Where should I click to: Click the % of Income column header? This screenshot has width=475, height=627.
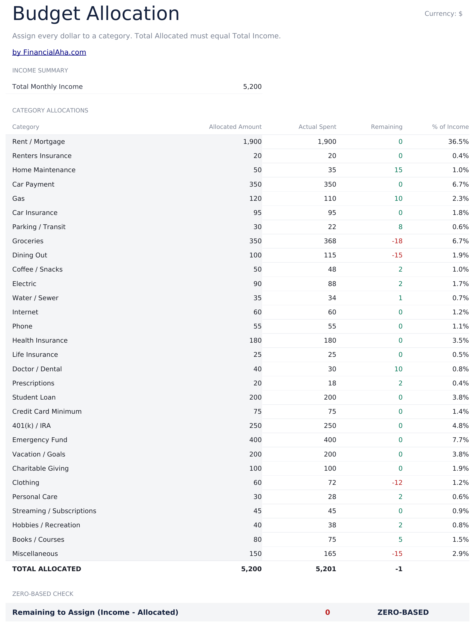[x=450, y=127]
